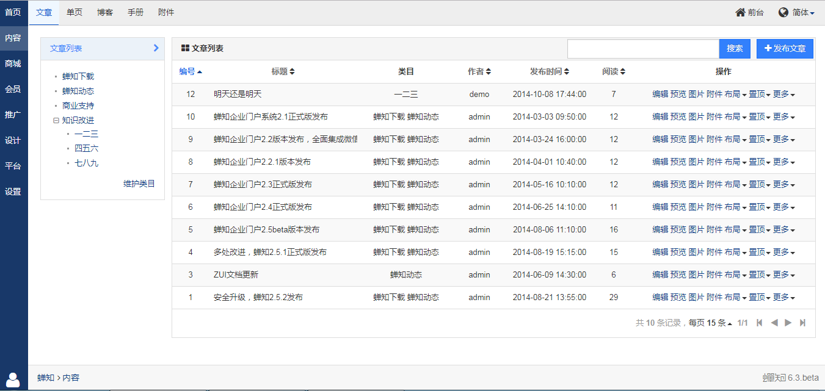Open the 手册 tab
The width and height of the screenshot is (825, 391).
pos(135,12)
